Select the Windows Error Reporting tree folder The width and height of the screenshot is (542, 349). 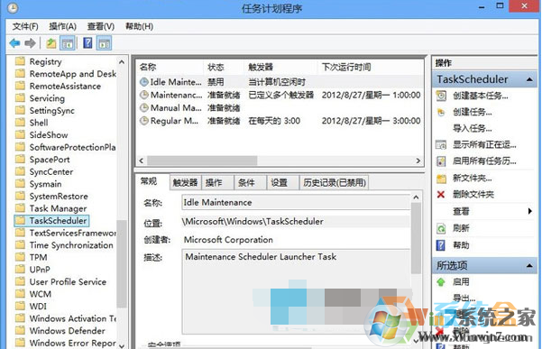pyautogui.click(x=66, y=343)
